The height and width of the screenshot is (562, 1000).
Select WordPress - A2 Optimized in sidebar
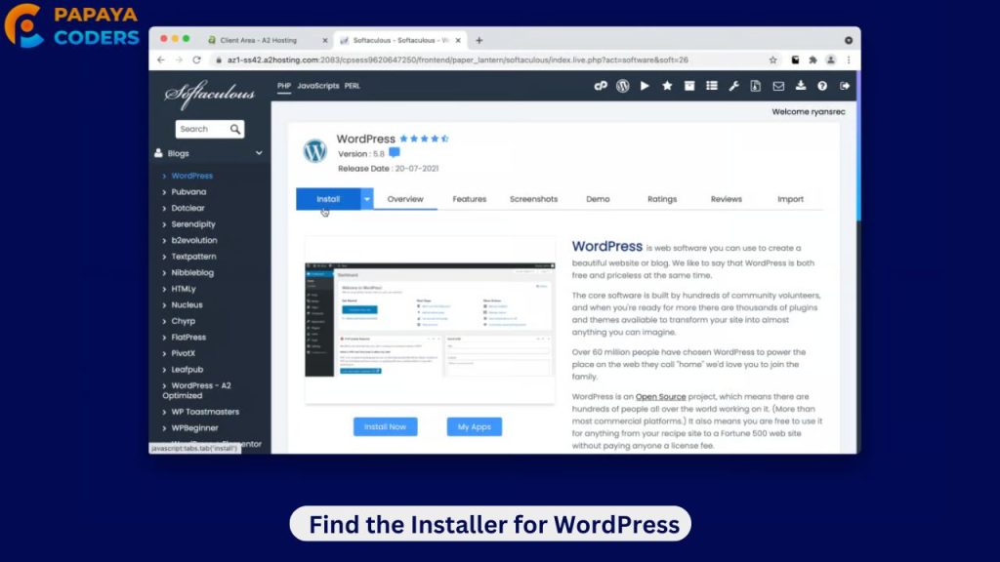click(197, 390)
